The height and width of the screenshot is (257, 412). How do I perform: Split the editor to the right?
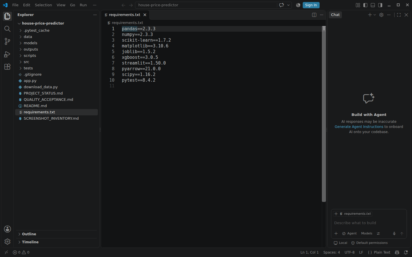tap(314, 15)
